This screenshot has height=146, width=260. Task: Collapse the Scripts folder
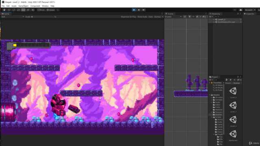[212, 117]
